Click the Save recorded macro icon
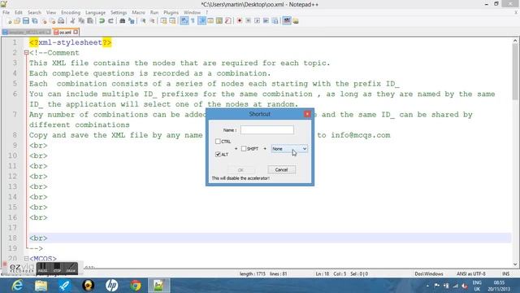 point(275,21)
